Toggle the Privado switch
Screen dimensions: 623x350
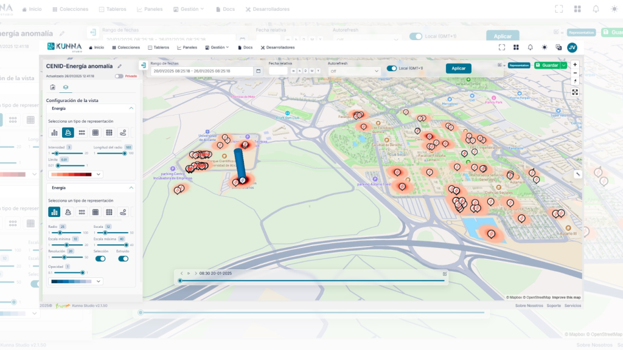[119, 77]
